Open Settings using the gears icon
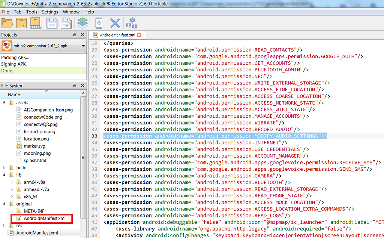 point(131,23)
